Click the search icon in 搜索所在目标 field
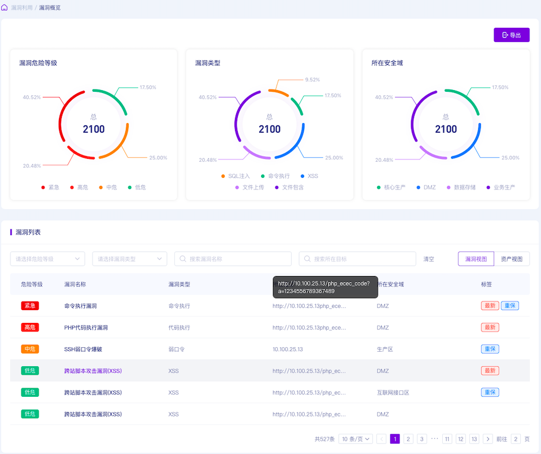541x454 pixels. coord(308,259)
